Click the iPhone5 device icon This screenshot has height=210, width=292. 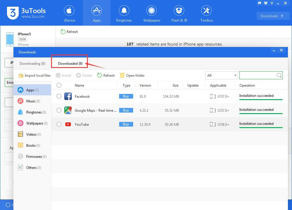(10, 39)
